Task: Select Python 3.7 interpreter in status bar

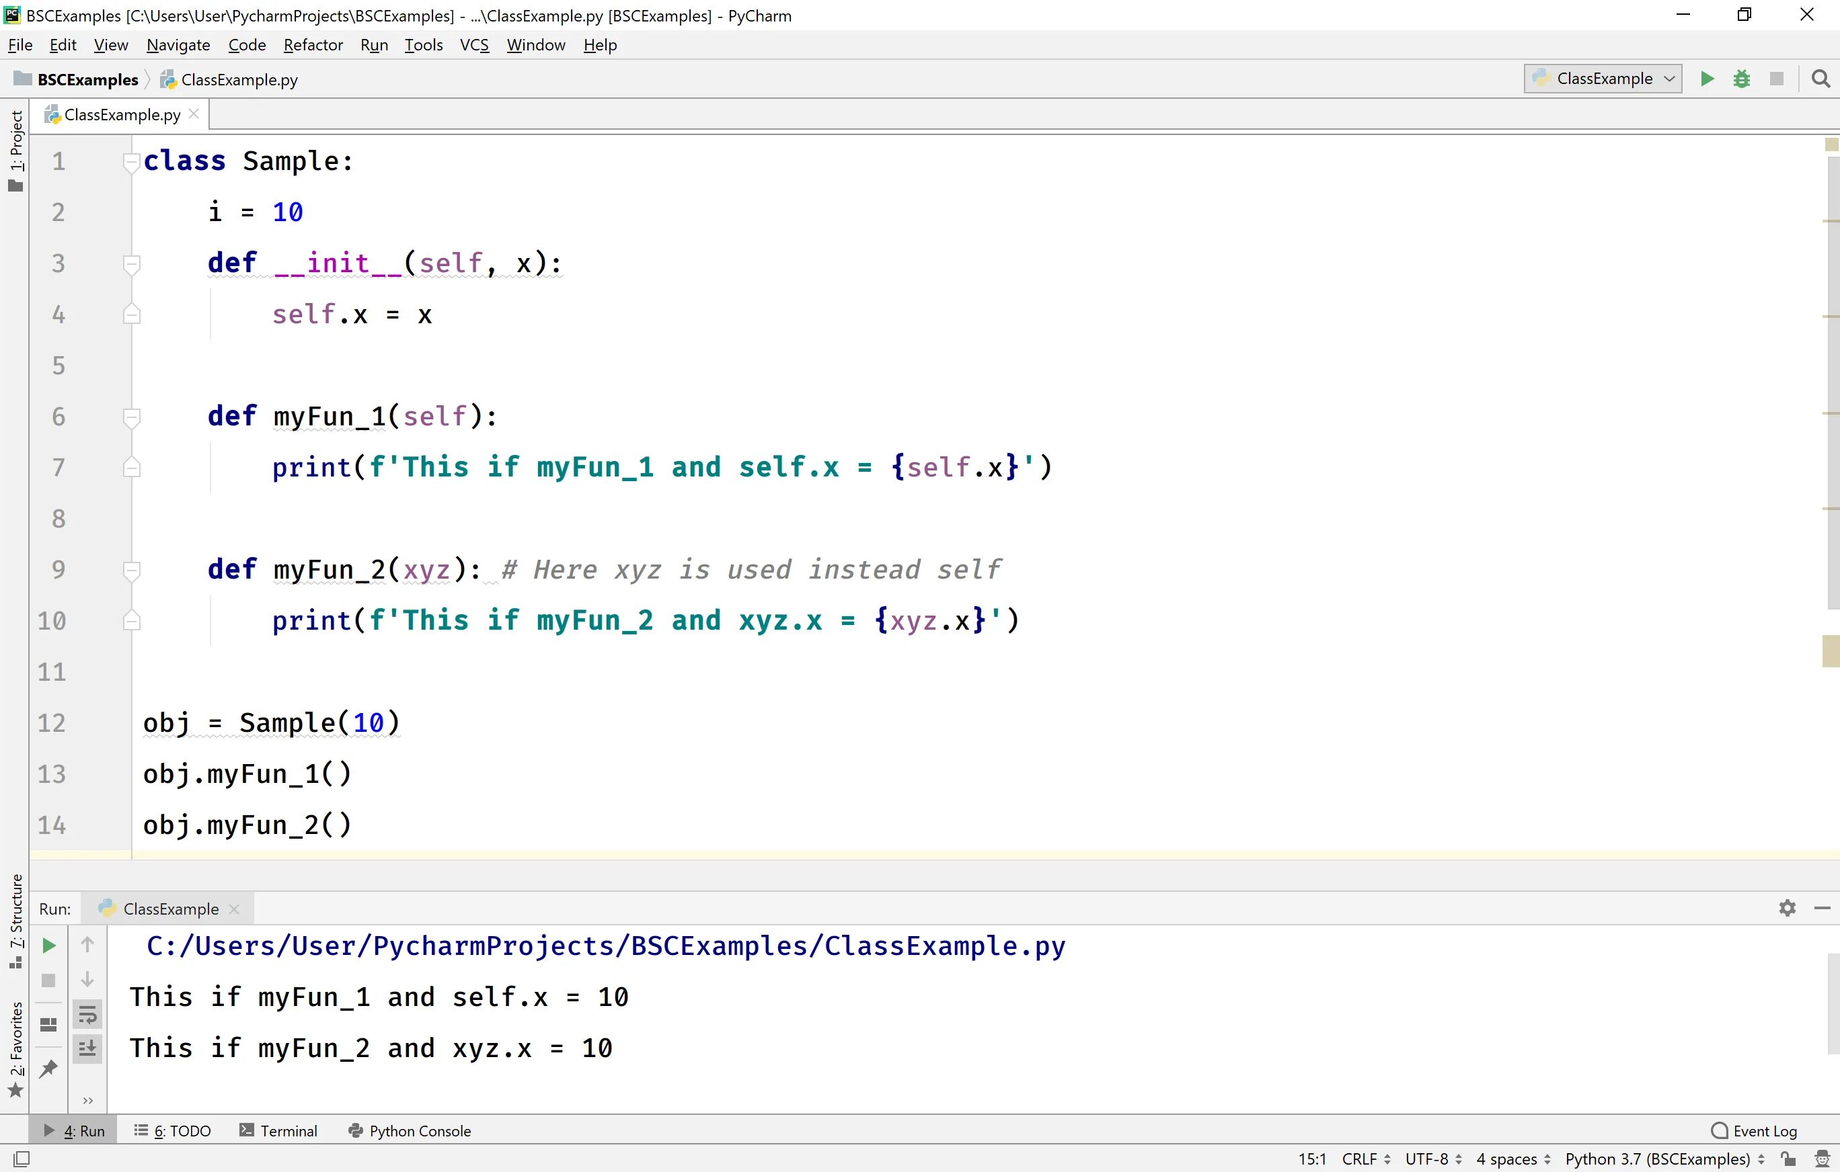Action: click(x=1662, y=1159)
